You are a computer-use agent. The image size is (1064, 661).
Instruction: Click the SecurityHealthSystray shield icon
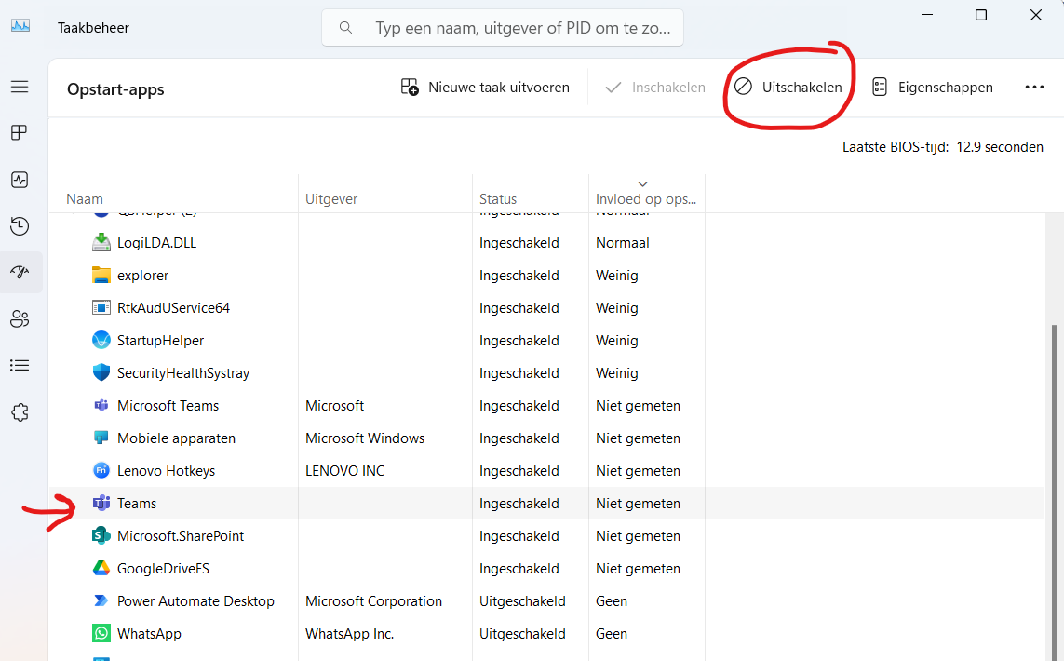pos(101,372)
